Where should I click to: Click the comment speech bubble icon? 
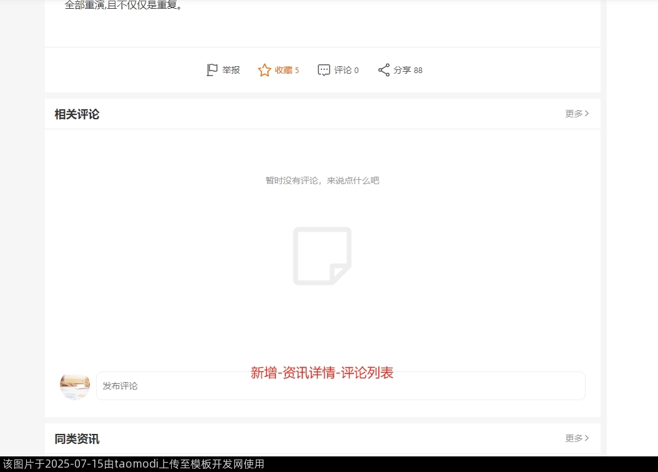[x=323, y=70]
